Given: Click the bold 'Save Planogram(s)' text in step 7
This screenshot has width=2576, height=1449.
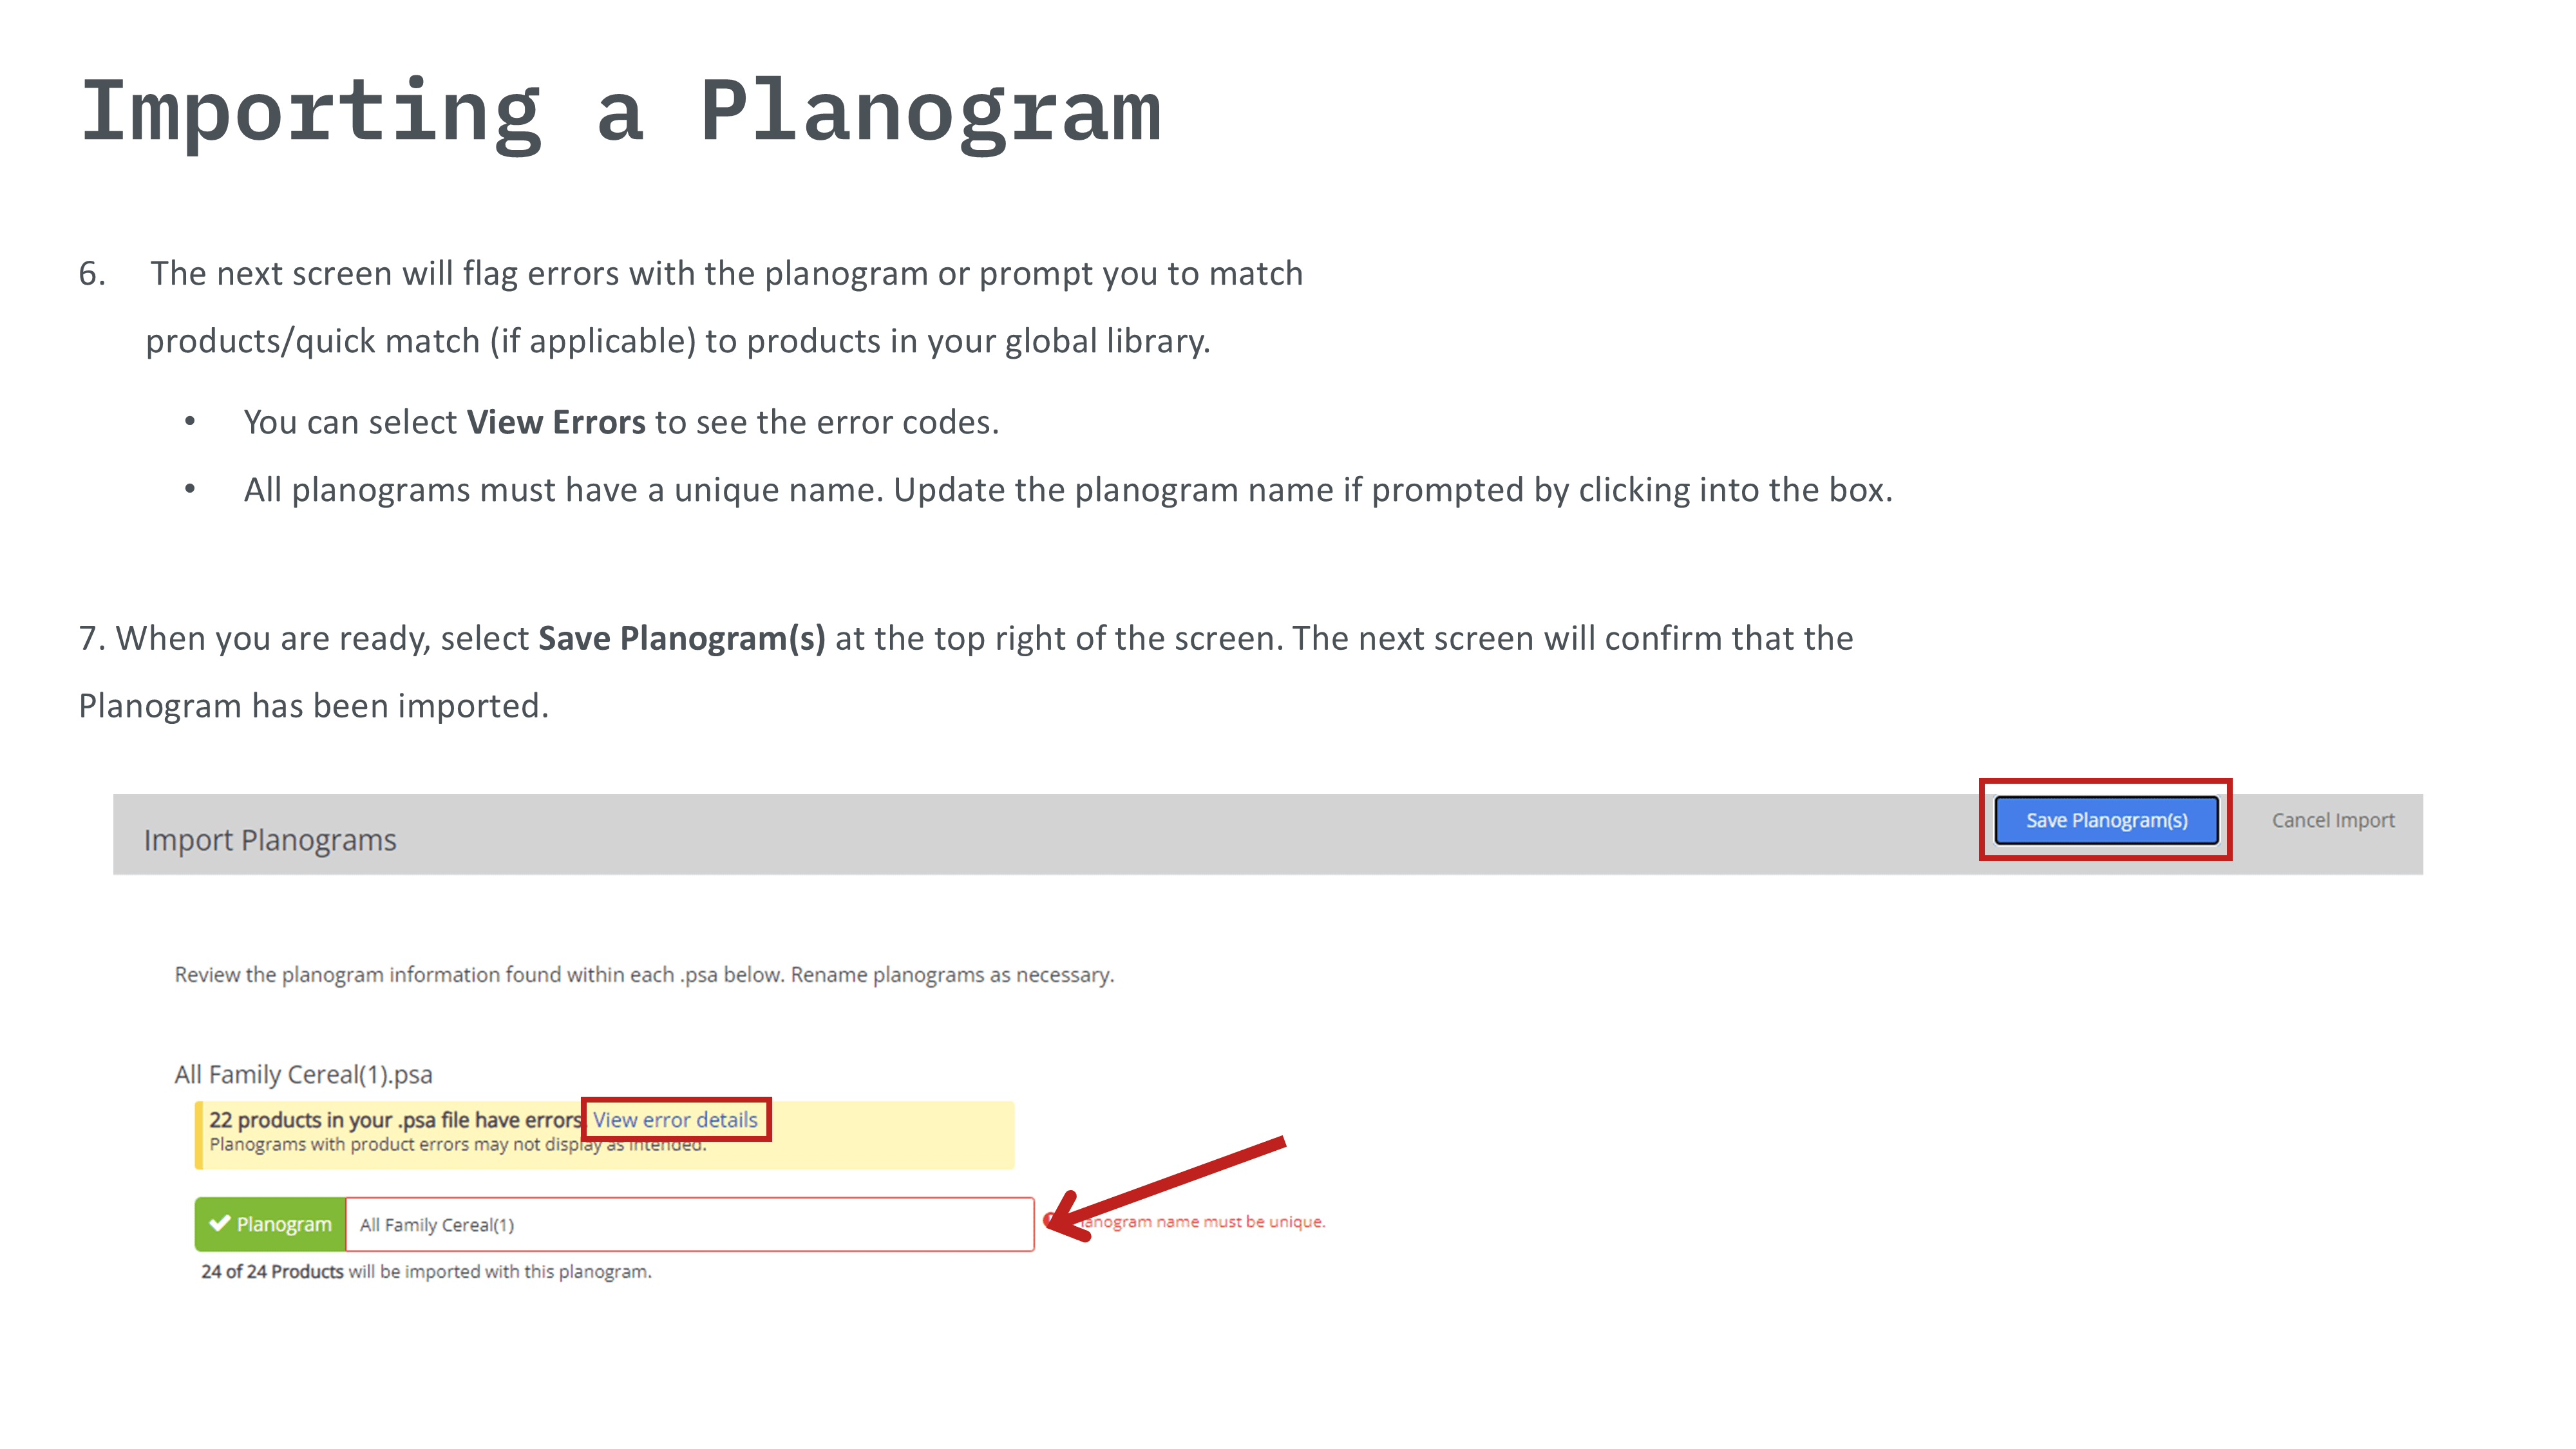Looking at the screenshot, I should pyautogui.click(x=681, y=638).
